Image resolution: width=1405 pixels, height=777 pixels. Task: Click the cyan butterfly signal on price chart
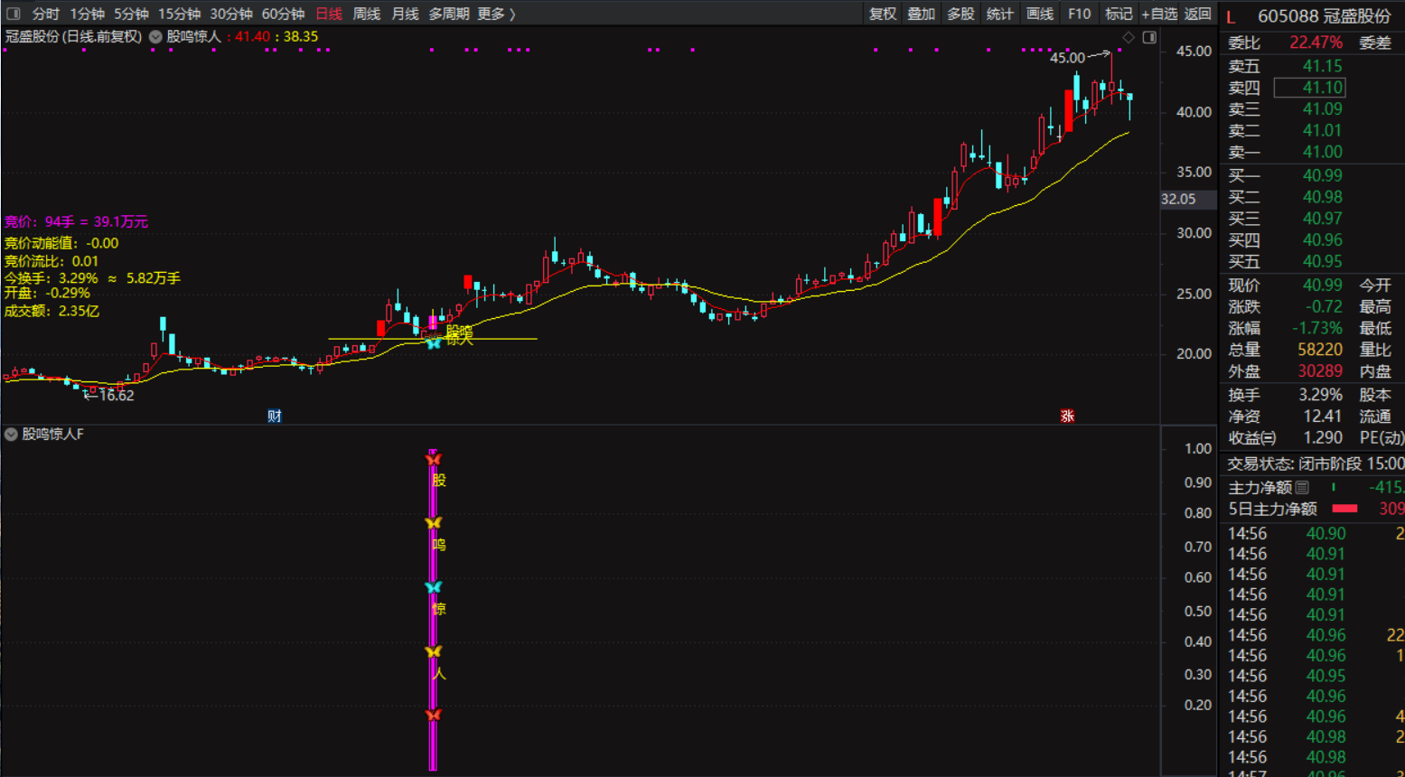pos(434,342)
